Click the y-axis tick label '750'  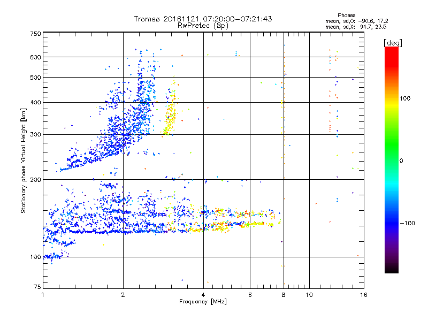click(35, 34)
